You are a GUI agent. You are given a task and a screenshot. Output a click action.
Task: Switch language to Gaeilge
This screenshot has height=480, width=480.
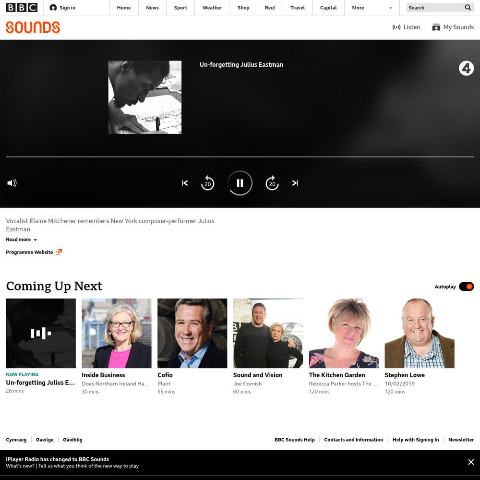(x=45, y=440)
